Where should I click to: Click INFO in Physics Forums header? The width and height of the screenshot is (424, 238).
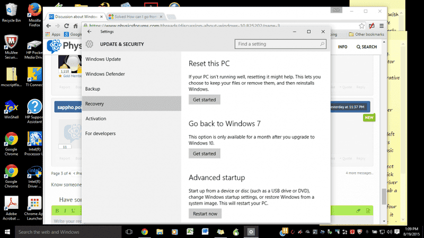(x=342, y=47)
